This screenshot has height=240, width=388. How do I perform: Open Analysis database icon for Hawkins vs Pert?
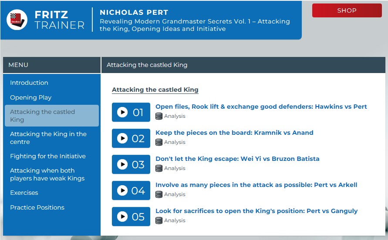[x=159, y=116]
